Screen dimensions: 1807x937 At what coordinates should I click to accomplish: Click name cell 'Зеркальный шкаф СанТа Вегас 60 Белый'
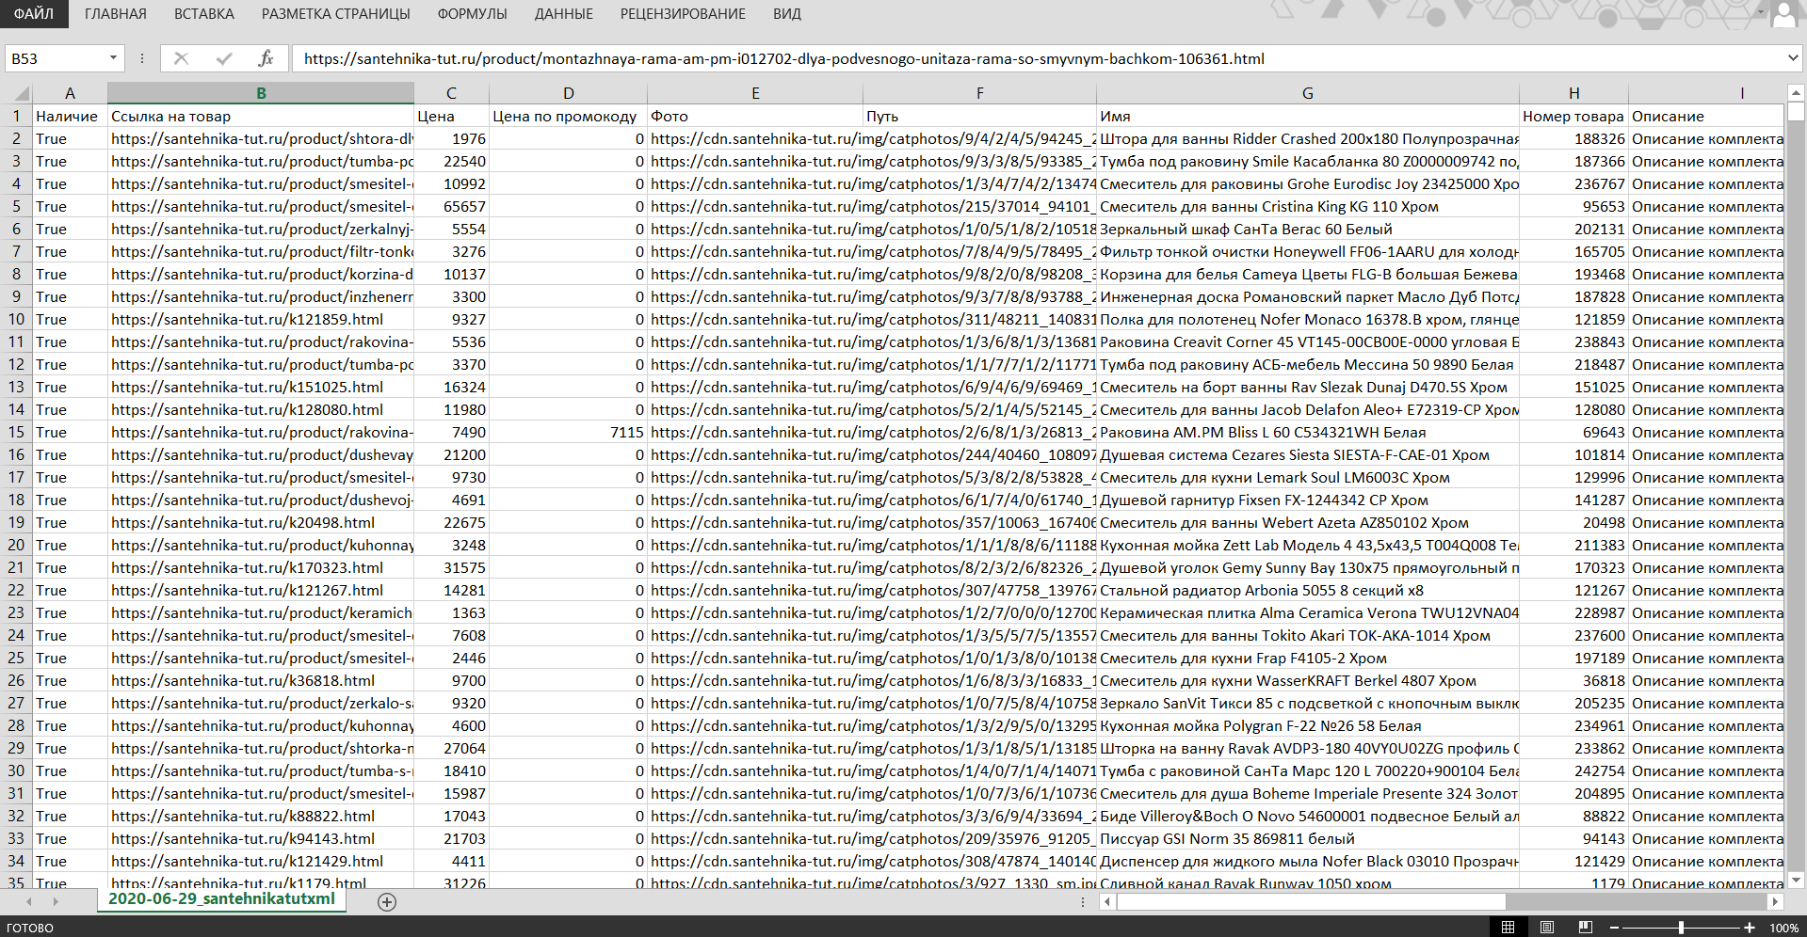[1308, 229]
